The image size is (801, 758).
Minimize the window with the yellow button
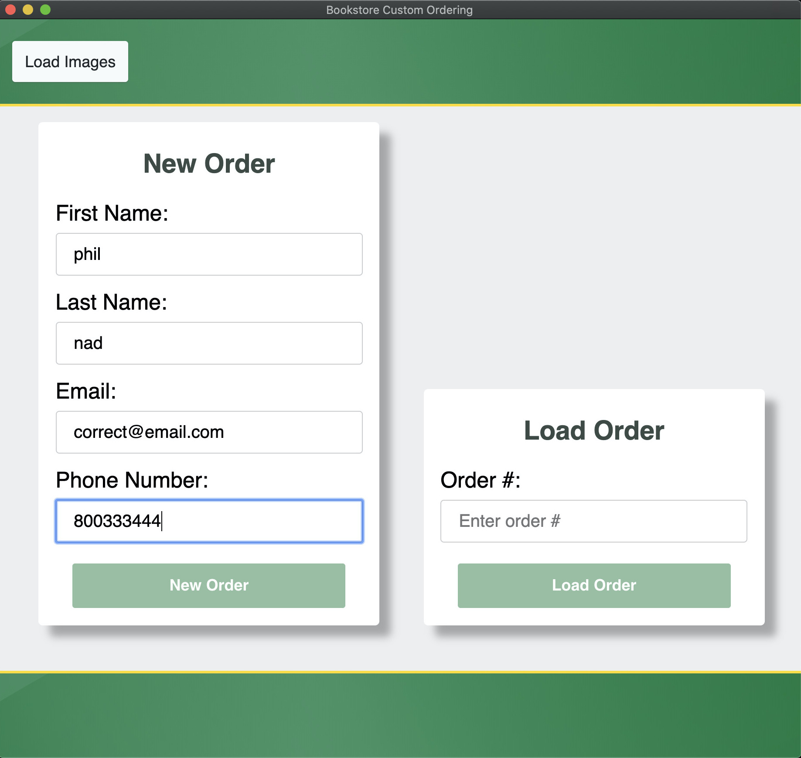pos(28,10)
